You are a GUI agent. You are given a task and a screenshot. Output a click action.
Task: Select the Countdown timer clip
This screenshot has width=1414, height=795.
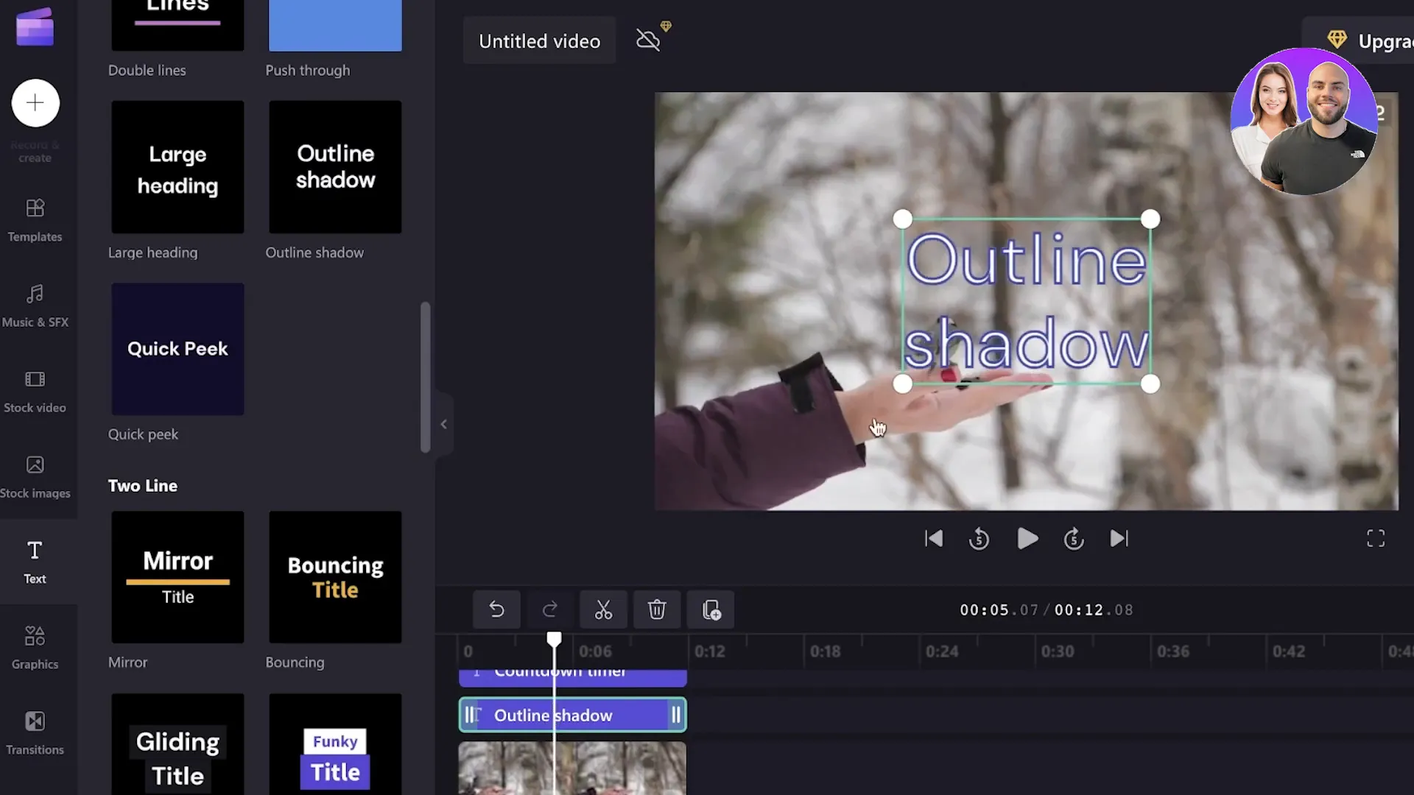click(572, 677)
